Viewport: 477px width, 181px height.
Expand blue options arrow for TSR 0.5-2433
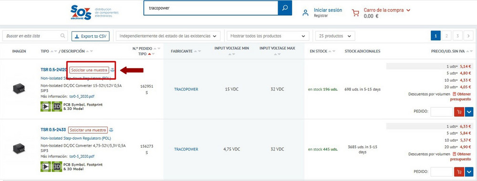point(469,172)
